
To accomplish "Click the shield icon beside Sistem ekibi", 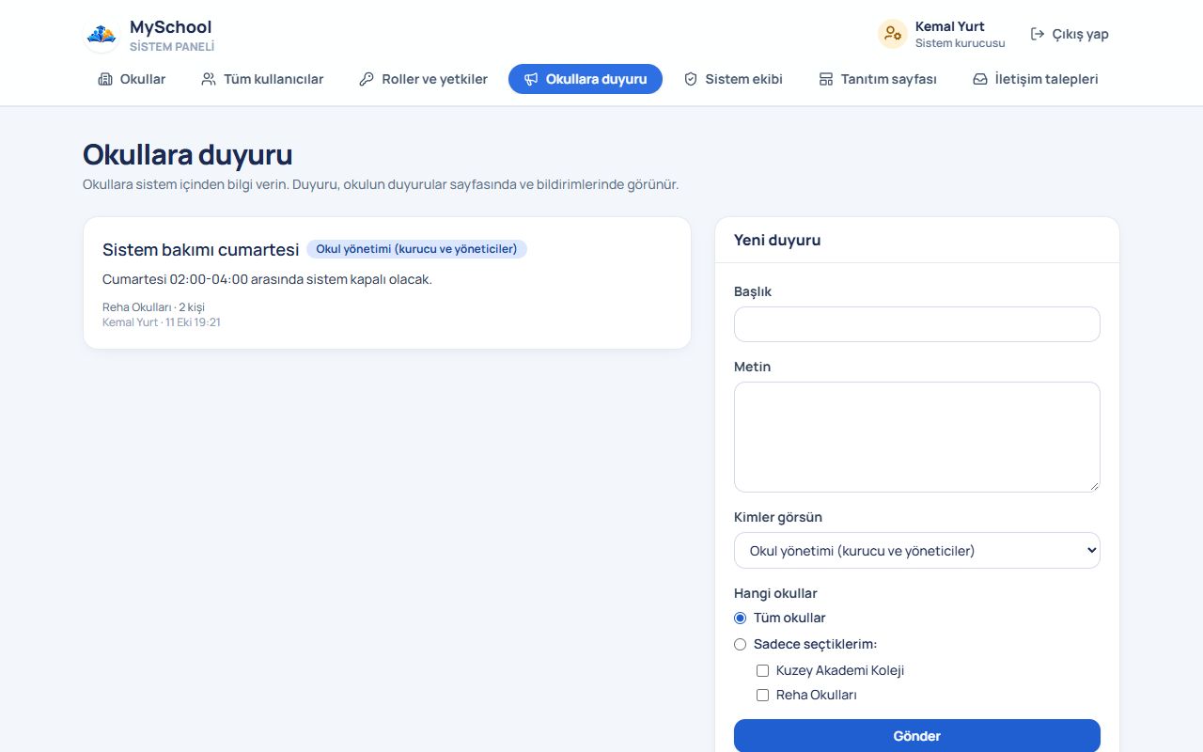I will click(x=691, y=79).
